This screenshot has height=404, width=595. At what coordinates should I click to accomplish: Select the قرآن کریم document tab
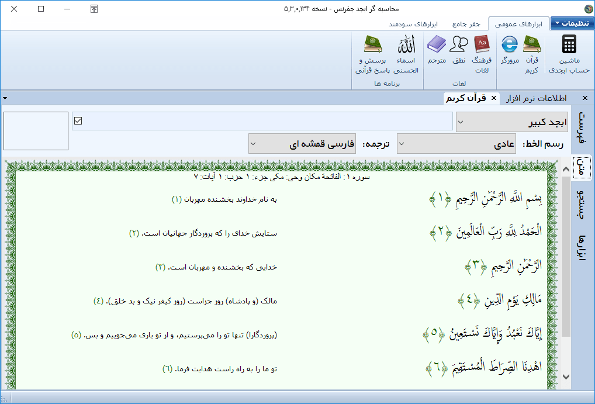coord(466,98)
